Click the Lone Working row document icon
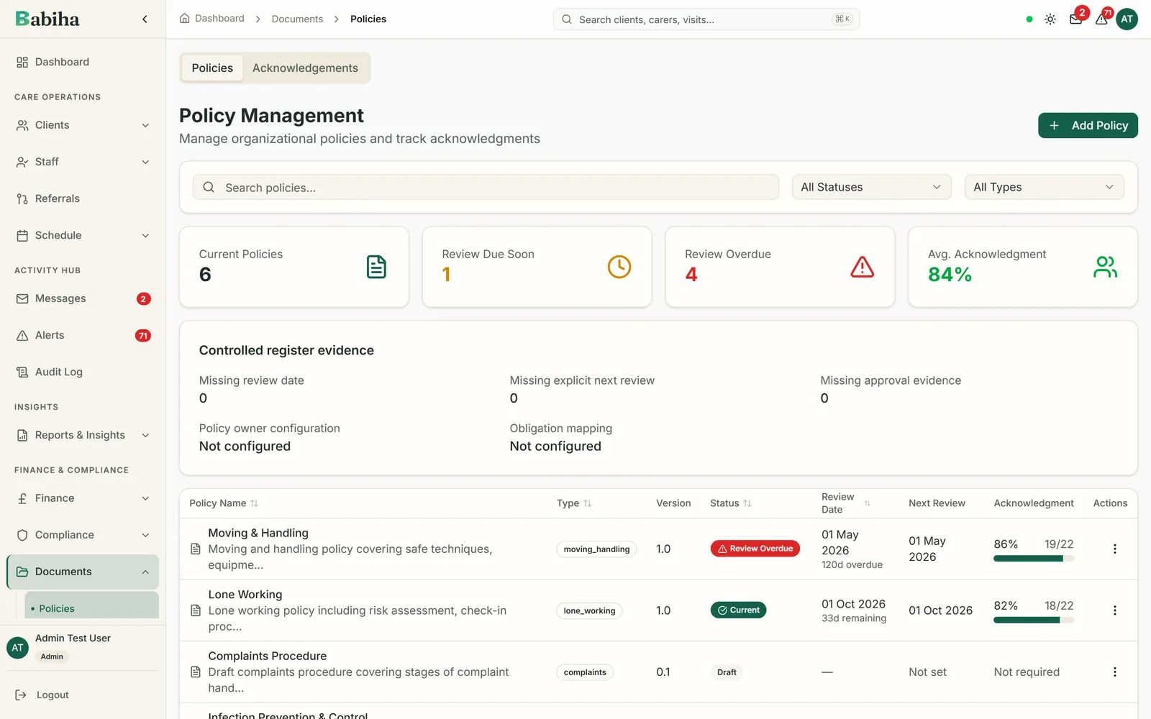The image size is (1151, 719). pyautogui.click(x=195, y=610)
